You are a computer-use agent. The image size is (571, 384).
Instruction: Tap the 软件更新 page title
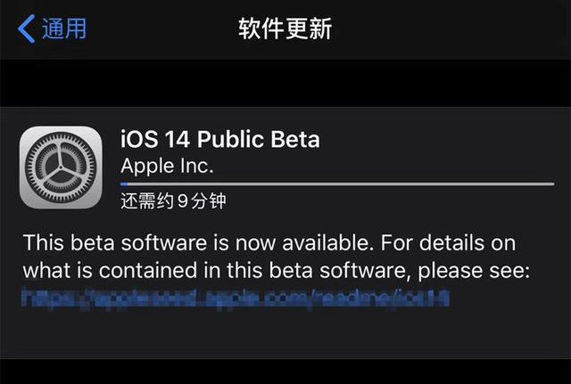coord(285,29)
